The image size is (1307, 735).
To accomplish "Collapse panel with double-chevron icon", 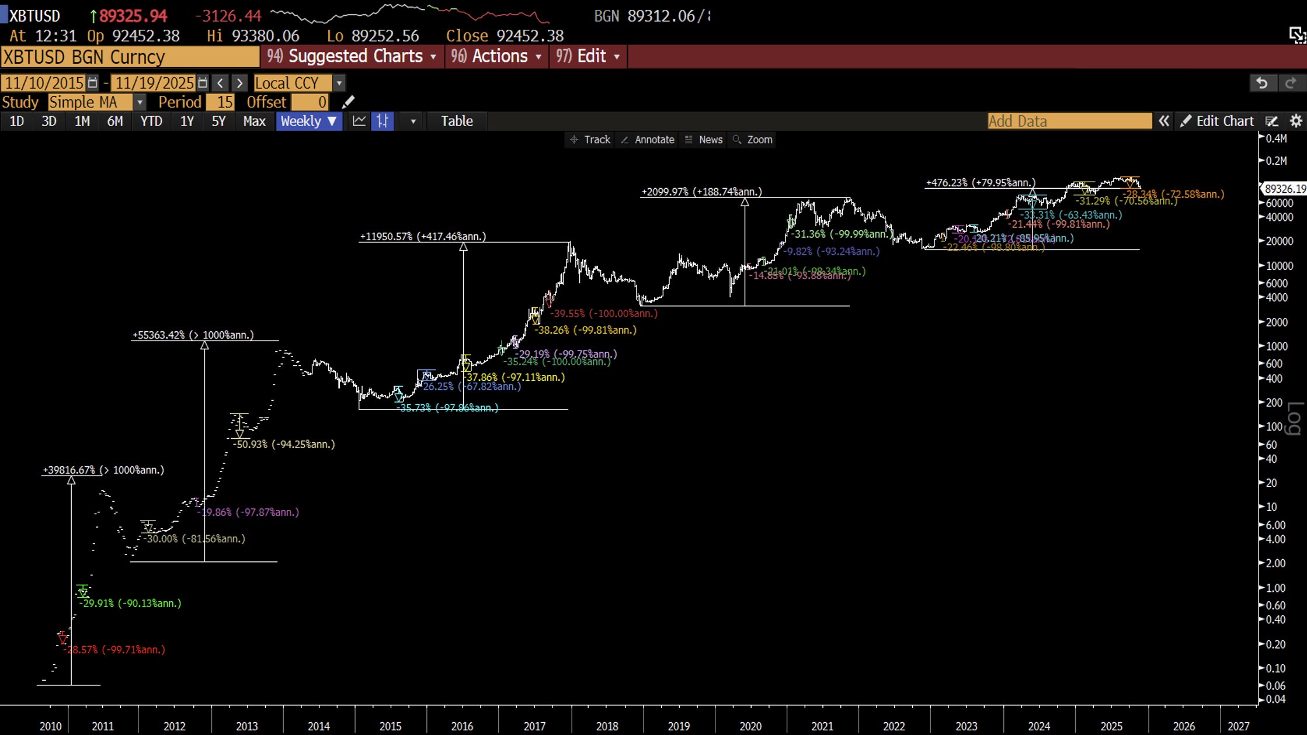I will point(1164,121).
